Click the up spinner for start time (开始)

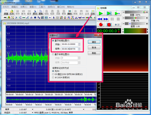pos(79,43)
